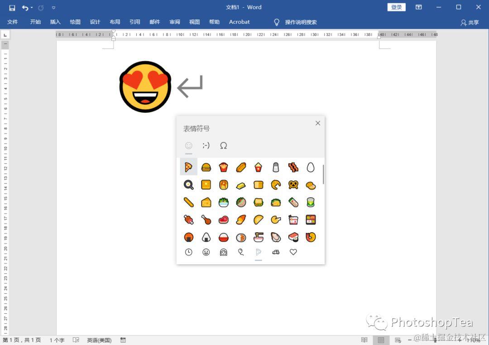The image size is (489, 345).
Task: Insert the pancakes emoji
Action: [x=223, y=185]
